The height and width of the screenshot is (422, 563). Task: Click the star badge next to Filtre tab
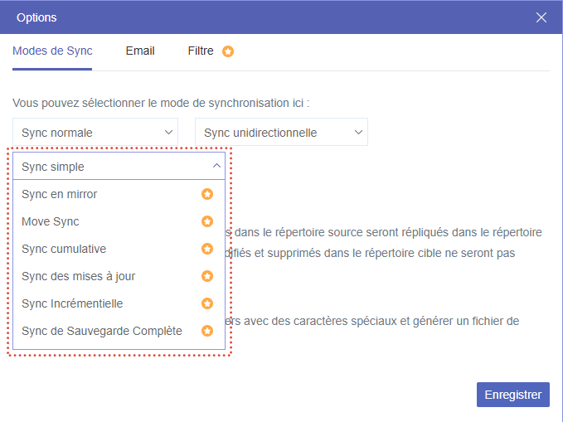(x=228, y=51)
